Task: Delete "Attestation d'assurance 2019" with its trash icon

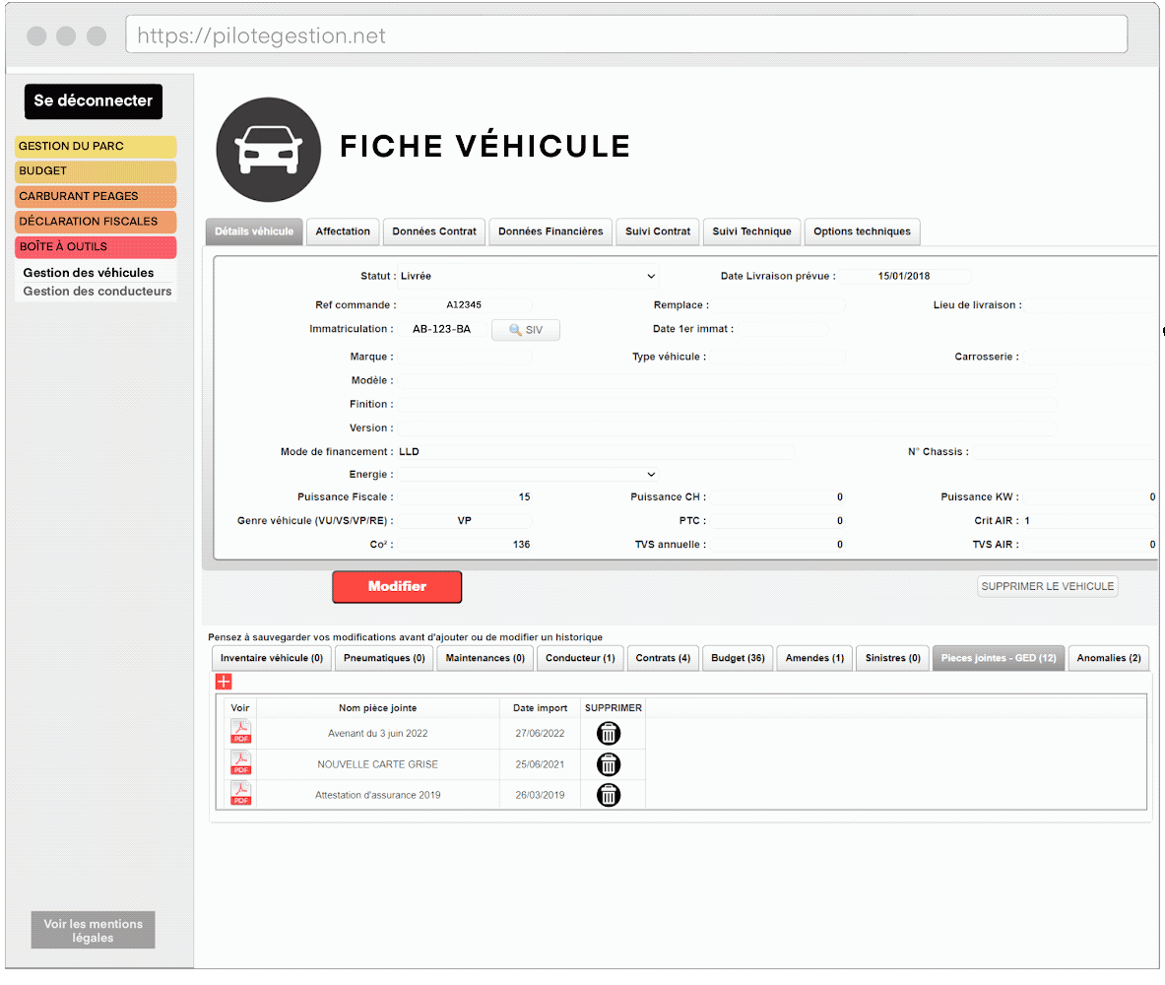Action: coord(609,795)
